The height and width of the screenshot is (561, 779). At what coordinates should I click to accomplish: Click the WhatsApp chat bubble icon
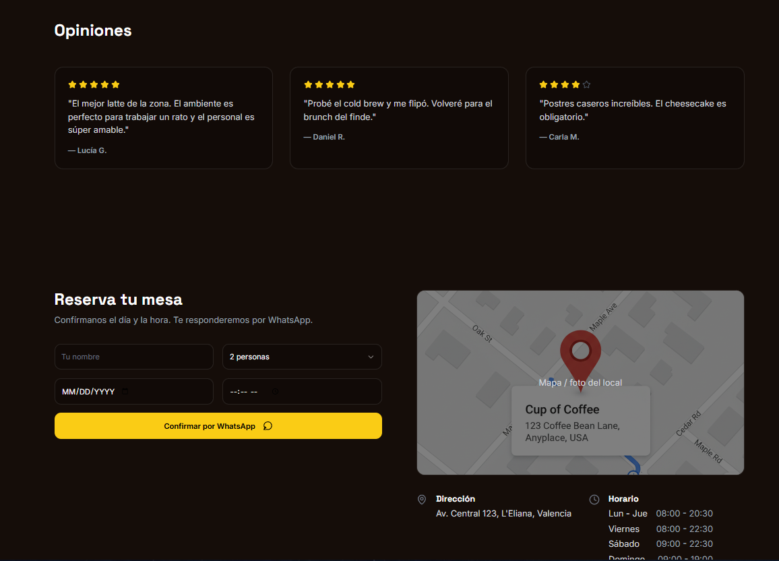pos(268,426)
